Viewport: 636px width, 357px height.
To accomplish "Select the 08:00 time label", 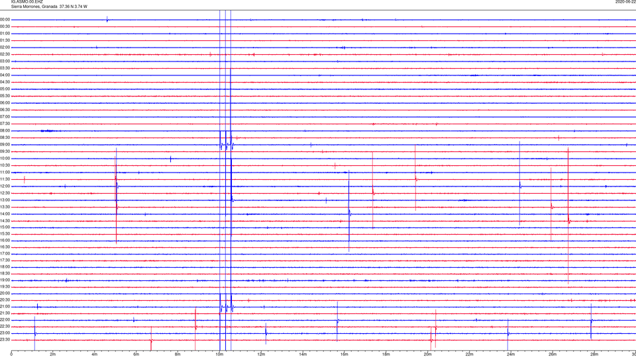I will [x=5, y=131].
